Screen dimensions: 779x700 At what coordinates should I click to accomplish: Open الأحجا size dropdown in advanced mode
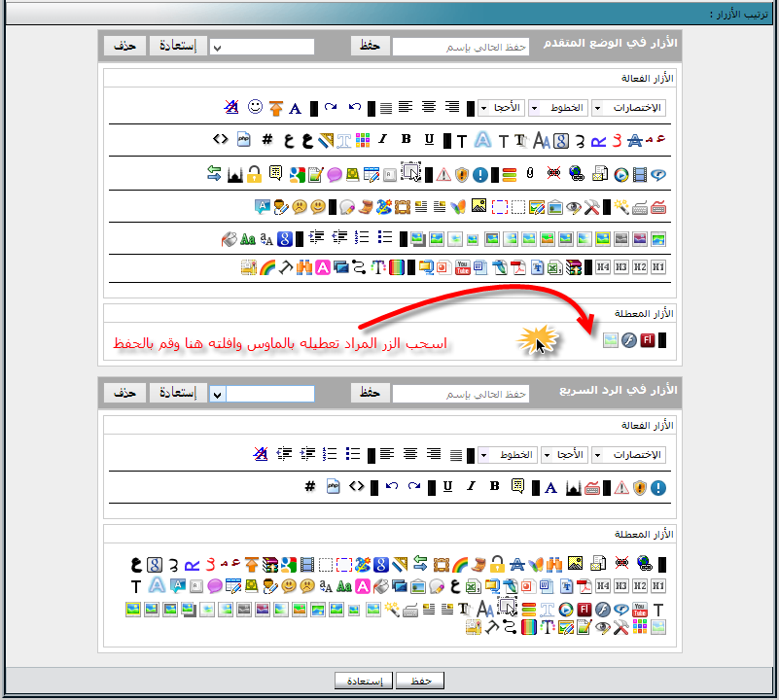coord(499,108)
